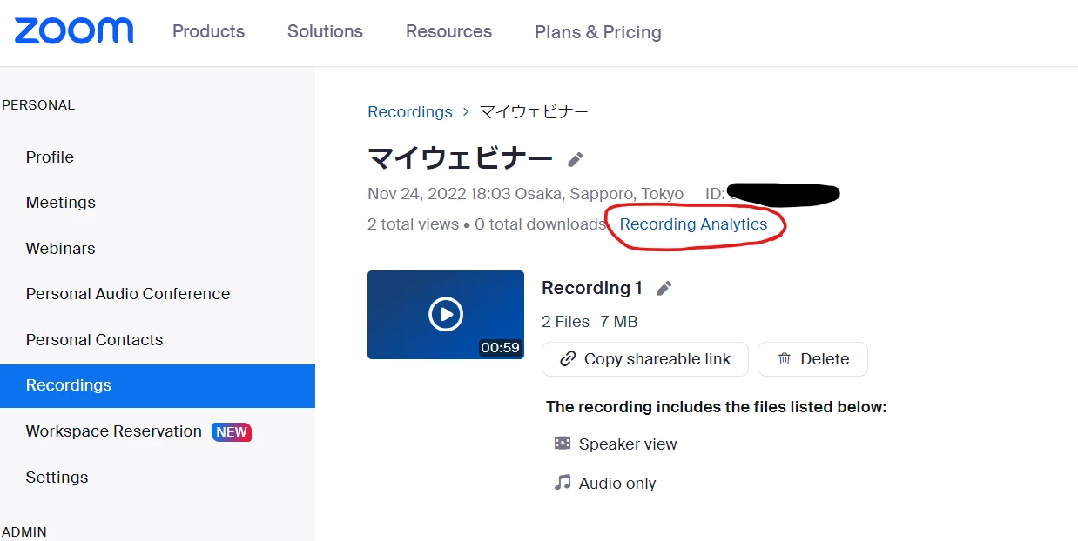Click the recording video thumbnail

(446, 315)
